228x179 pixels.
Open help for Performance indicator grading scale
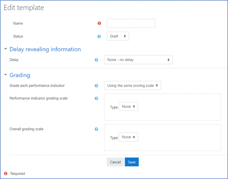pos(96,98)
